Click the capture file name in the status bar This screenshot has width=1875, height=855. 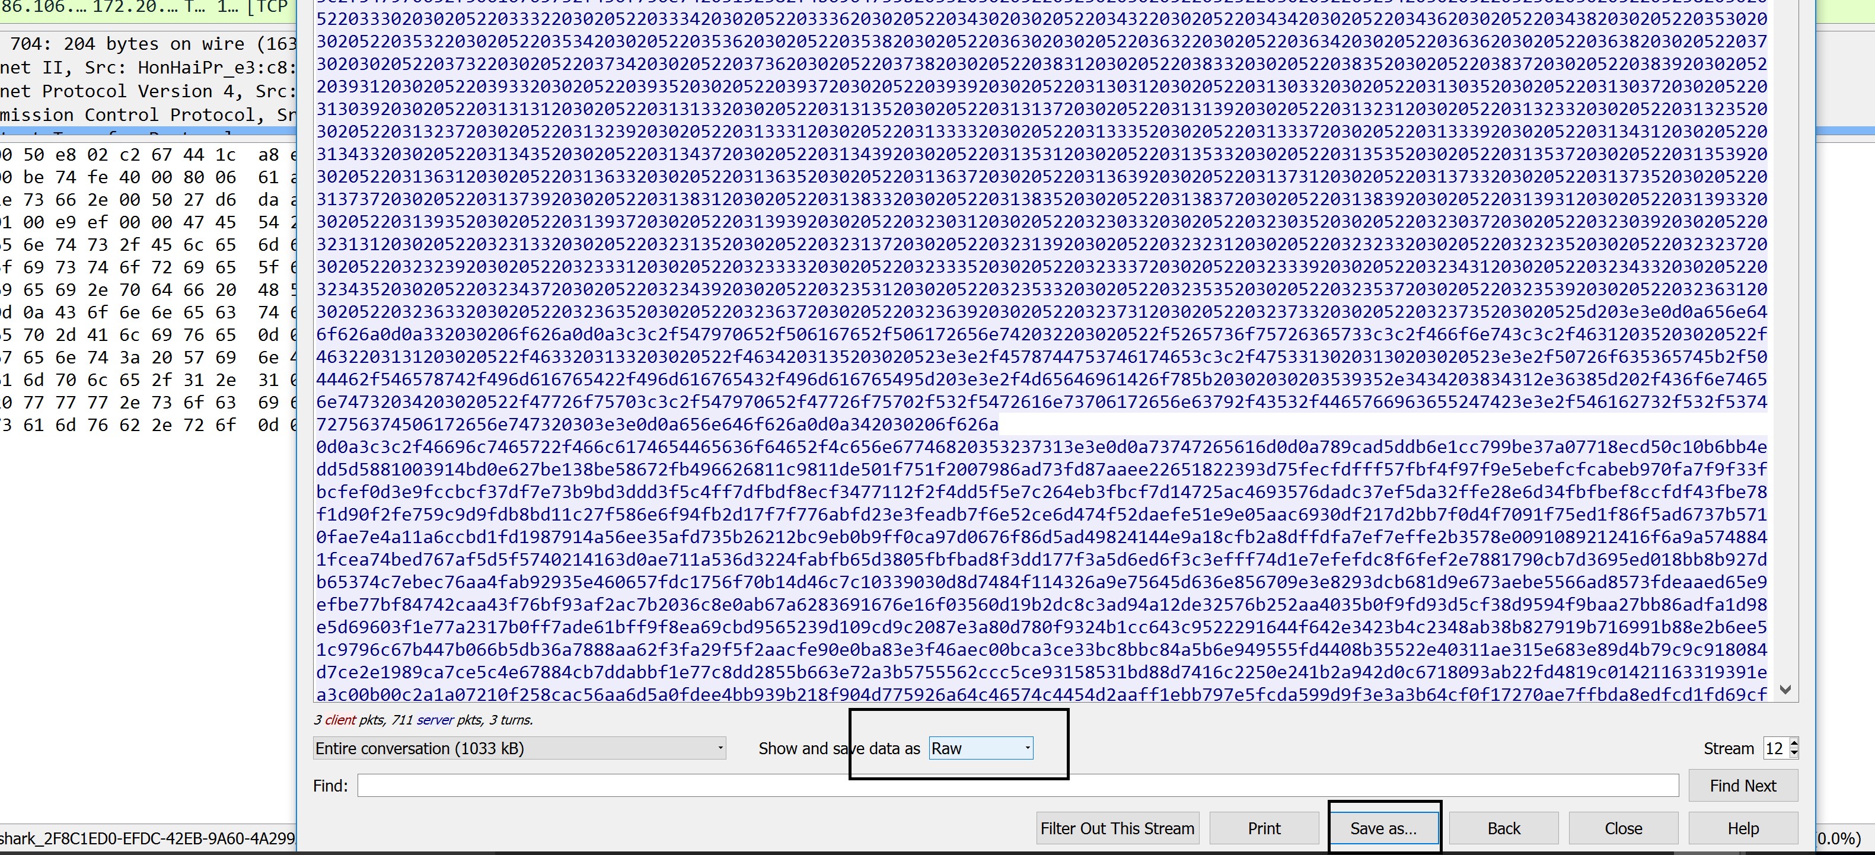148,838
